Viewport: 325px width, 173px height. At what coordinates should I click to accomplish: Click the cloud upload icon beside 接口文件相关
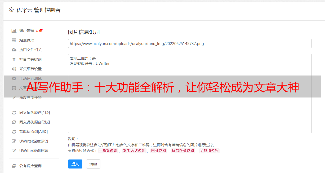14,50
